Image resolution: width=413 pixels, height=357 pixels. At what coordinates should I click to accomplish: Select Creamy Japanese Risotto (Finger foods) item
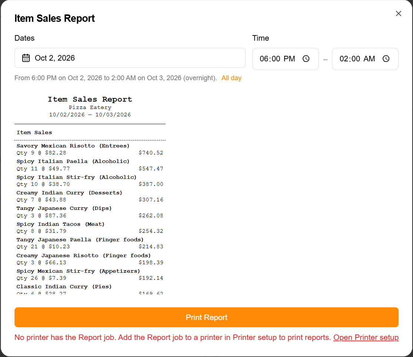[x=83, y=255]
